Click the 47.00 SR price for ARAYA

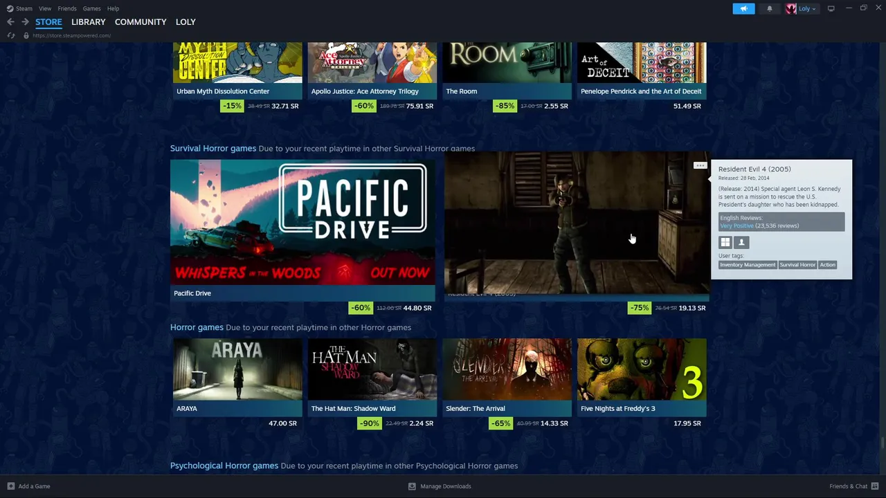(282, 423)
